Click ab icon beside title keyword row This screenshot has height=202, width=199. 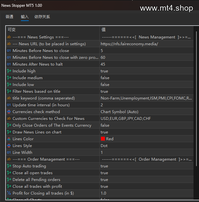point(9,98)
